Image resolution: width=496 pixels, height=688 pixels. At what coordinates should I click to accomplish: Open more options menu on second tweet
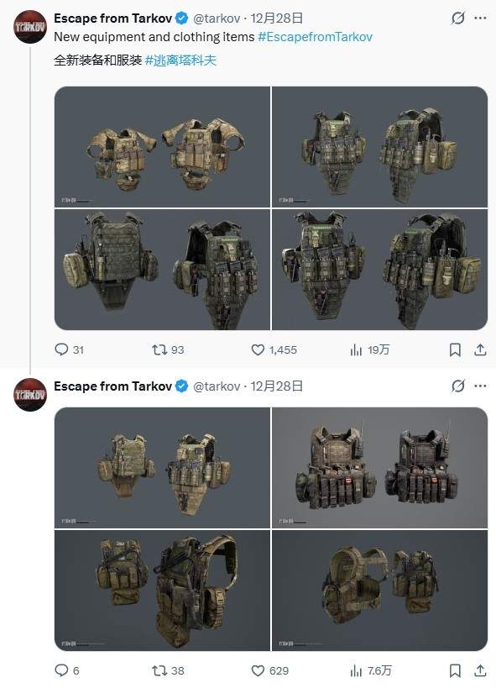(x=480, y=386)
